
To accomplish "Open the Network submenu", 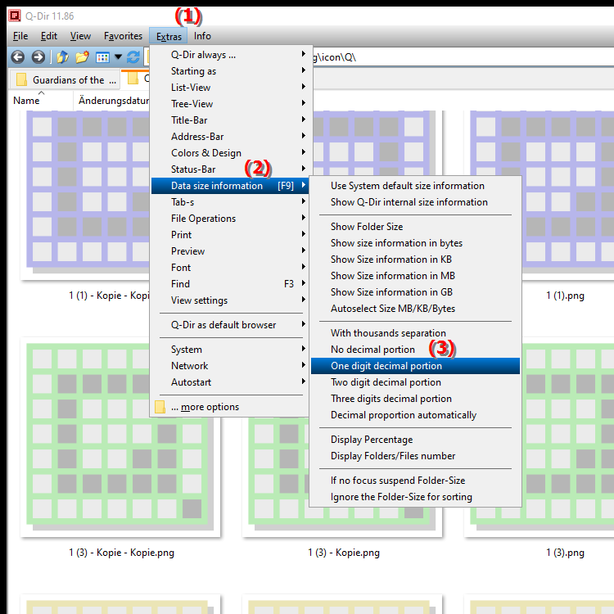I will tap(230, 366).
